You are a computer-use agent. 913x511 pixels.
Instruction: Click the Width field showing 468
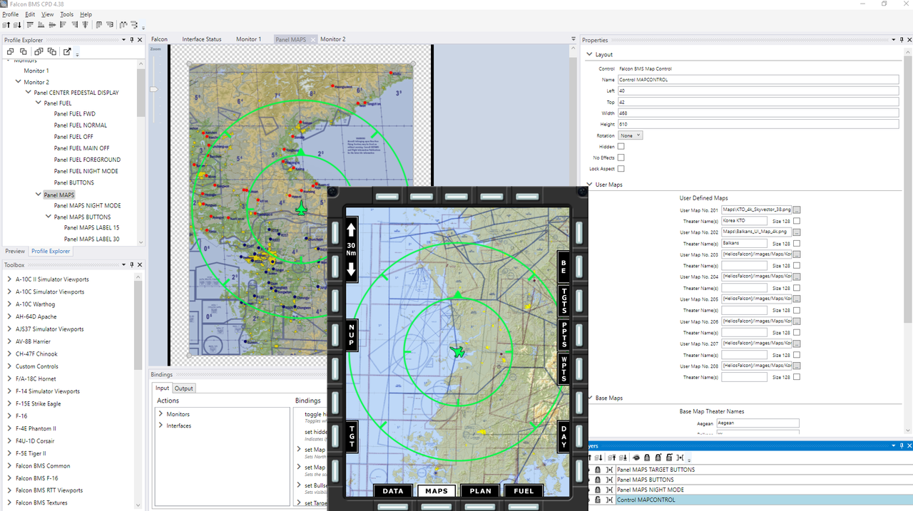coord(758,113)
